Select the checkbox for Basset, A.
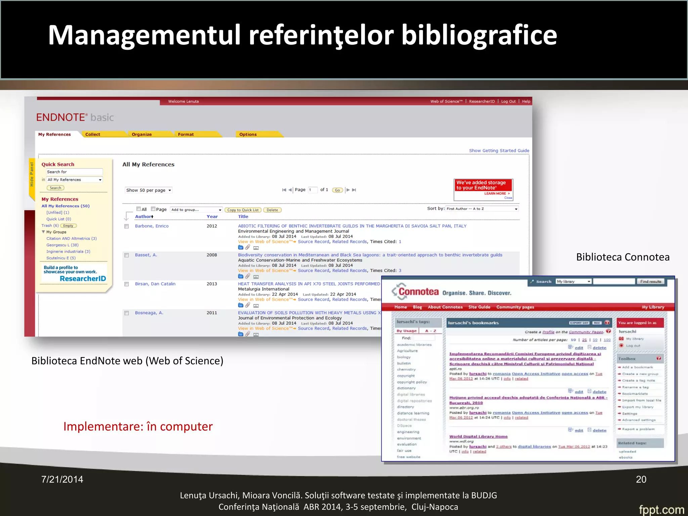Screen dimensions: 688x516 click(127, 255)
